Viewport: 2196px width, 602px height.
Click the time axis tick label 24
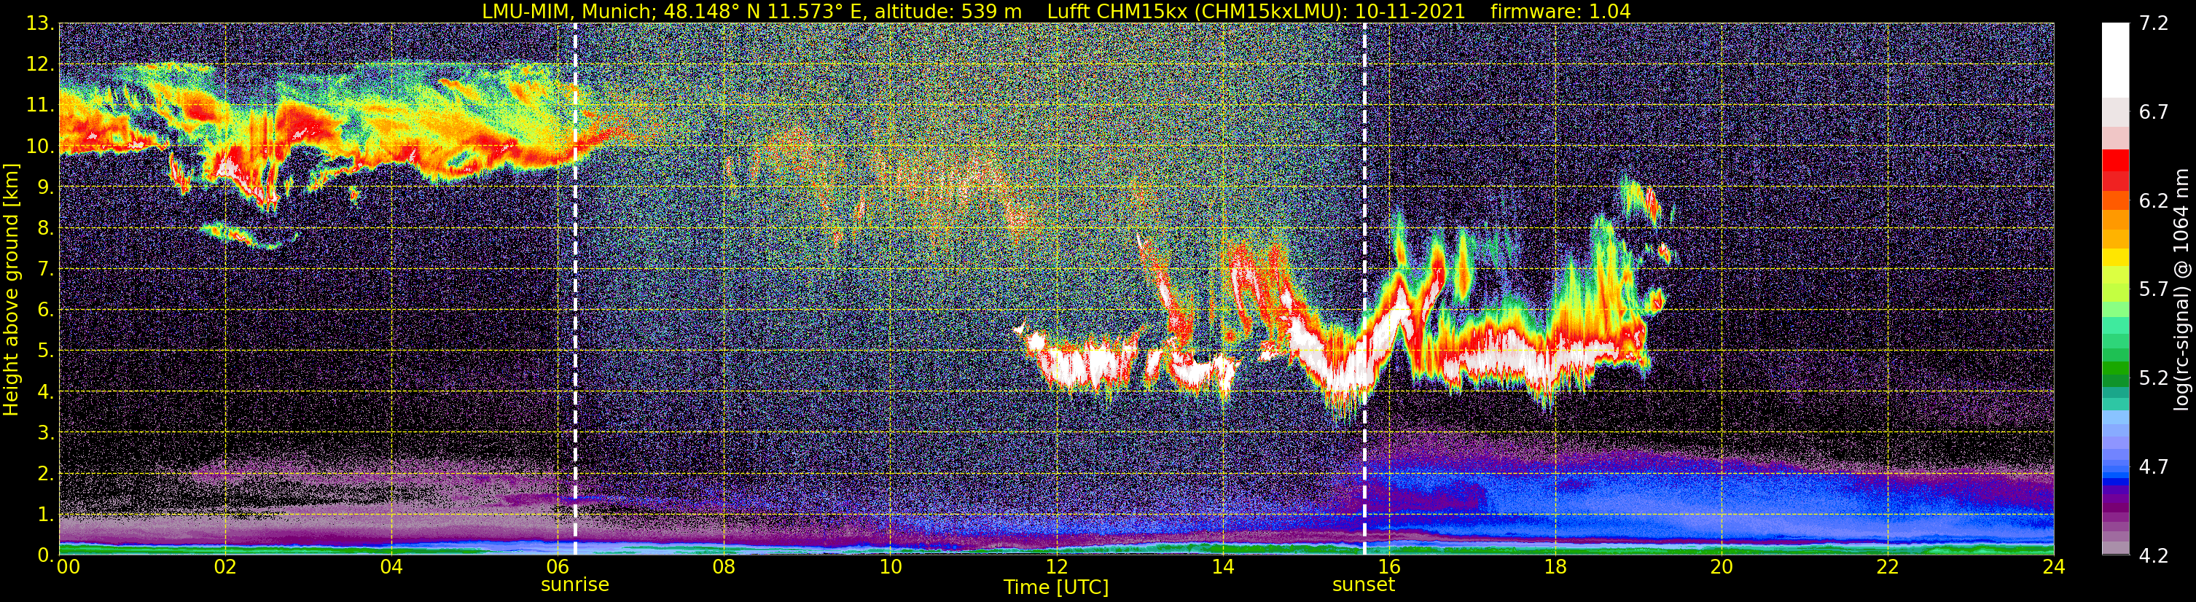pyautogui.click(x=2054, y=567)
